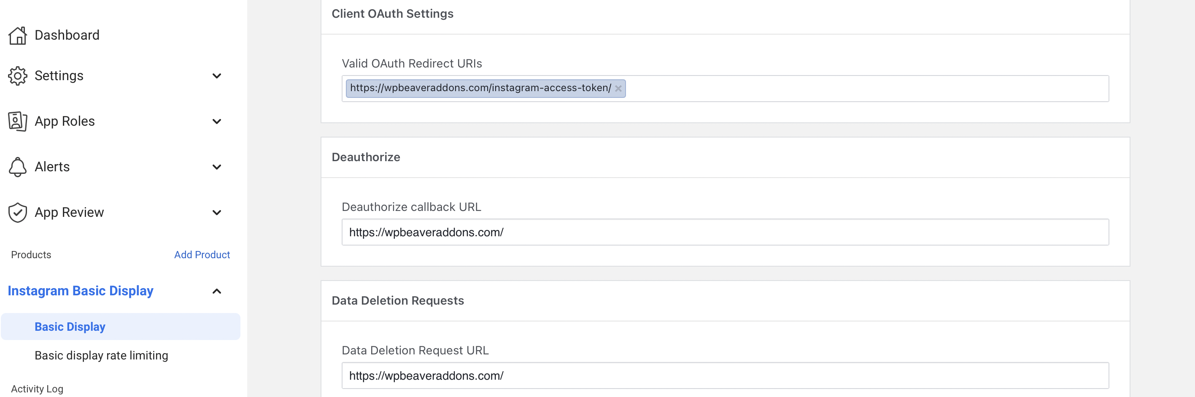Viewport: 1195px width, 397px height.
Task: Click the Deauthorize callback URL field
Action: tap(725, 232)
